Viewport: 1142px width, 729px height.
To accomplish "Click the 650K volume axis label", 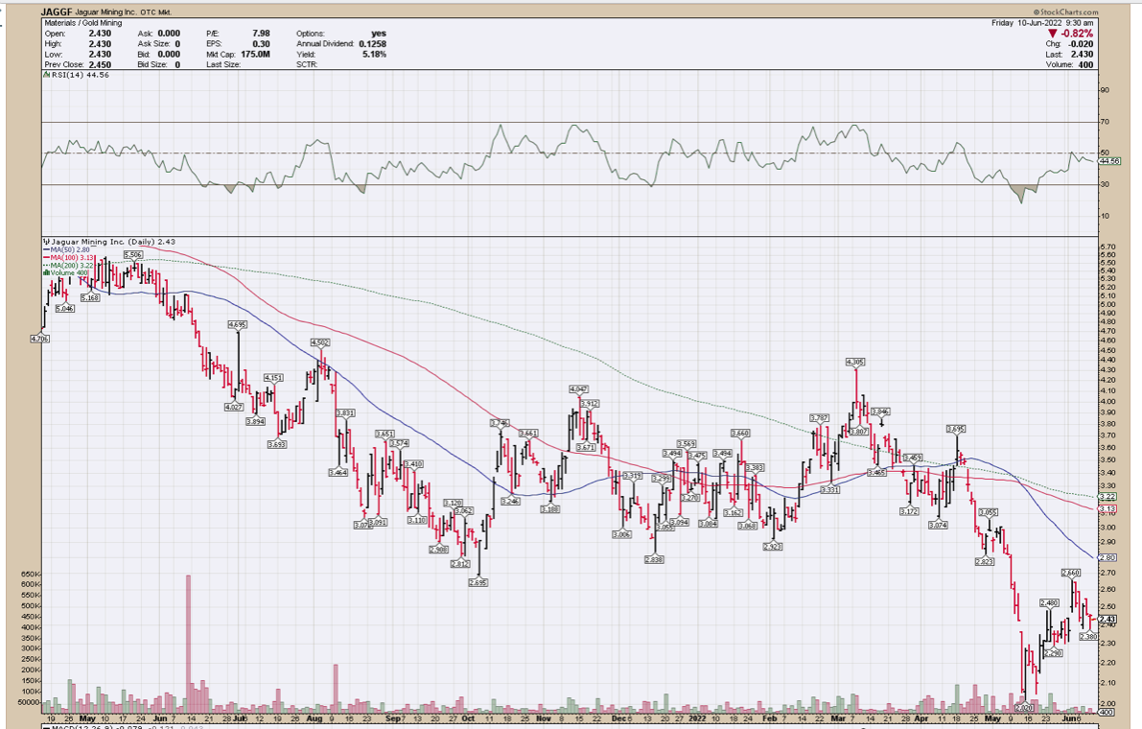I will pos(30,574).
